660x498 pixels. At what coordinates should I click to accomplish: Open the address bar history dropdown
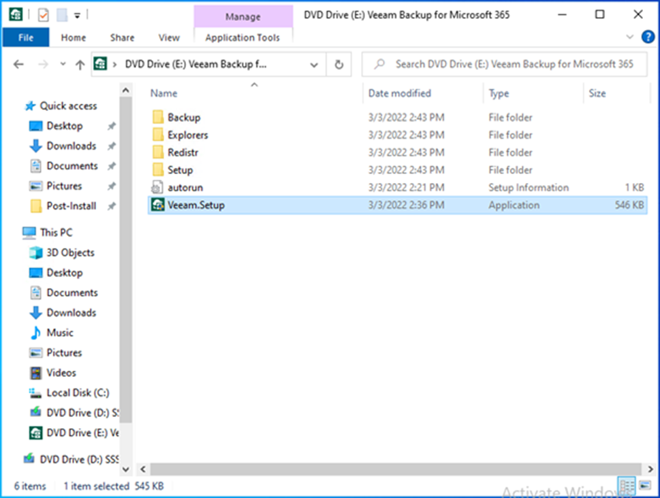pos(314,65)
